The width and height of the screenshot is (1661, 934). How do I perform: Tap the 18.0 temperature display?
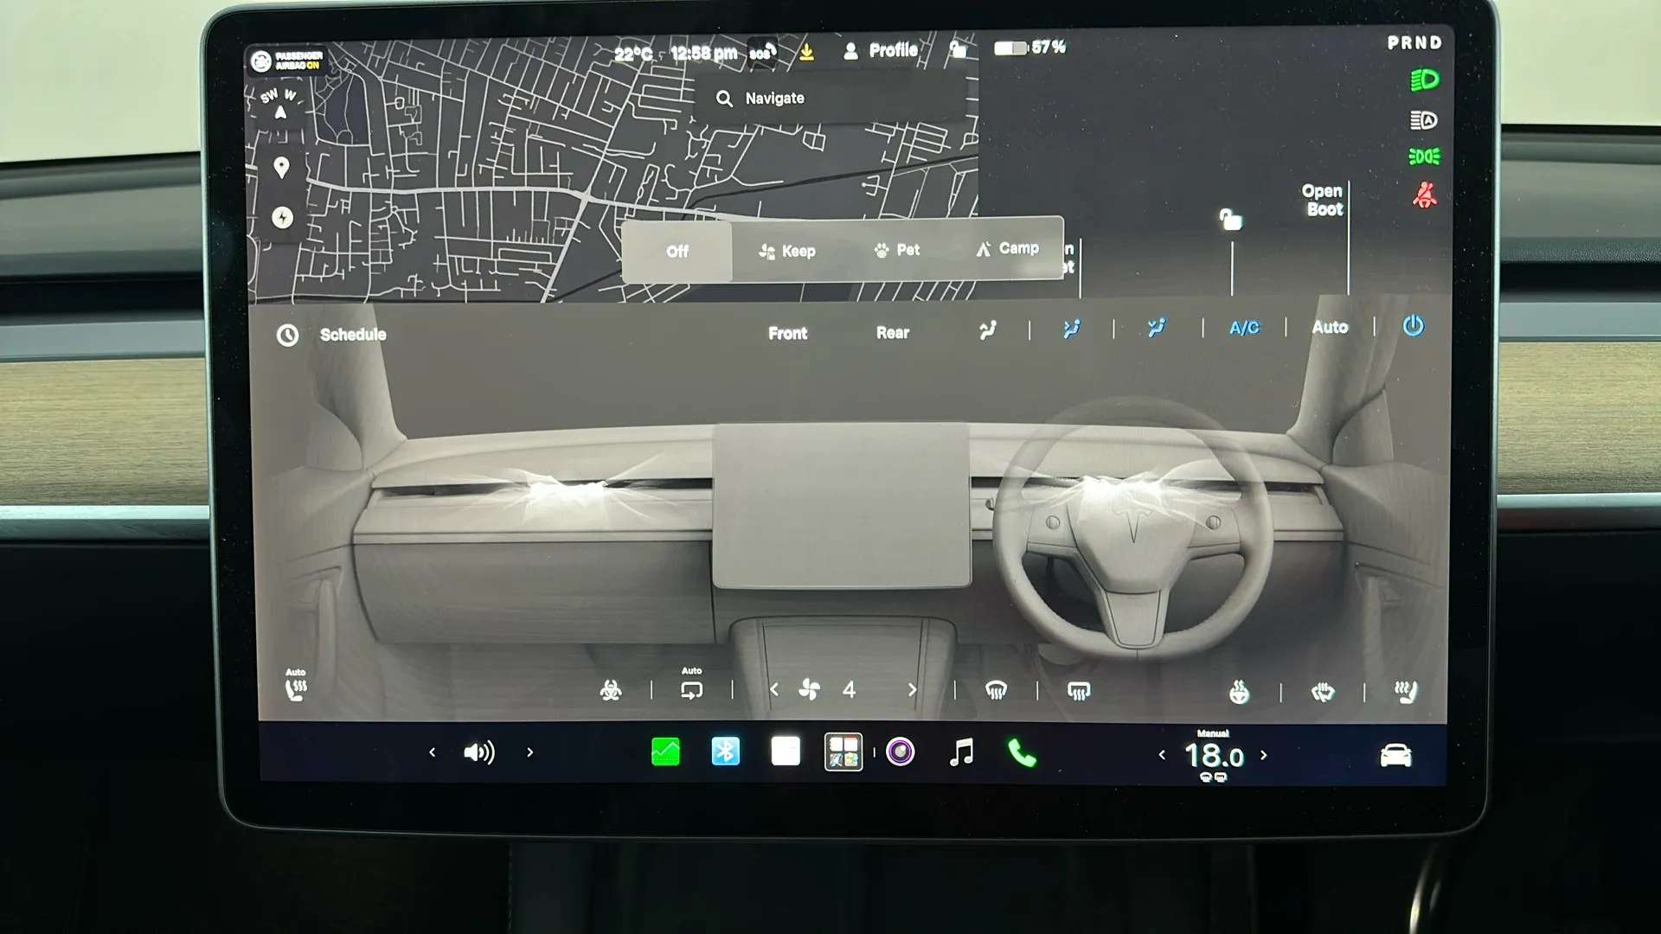click(1214, 757)
